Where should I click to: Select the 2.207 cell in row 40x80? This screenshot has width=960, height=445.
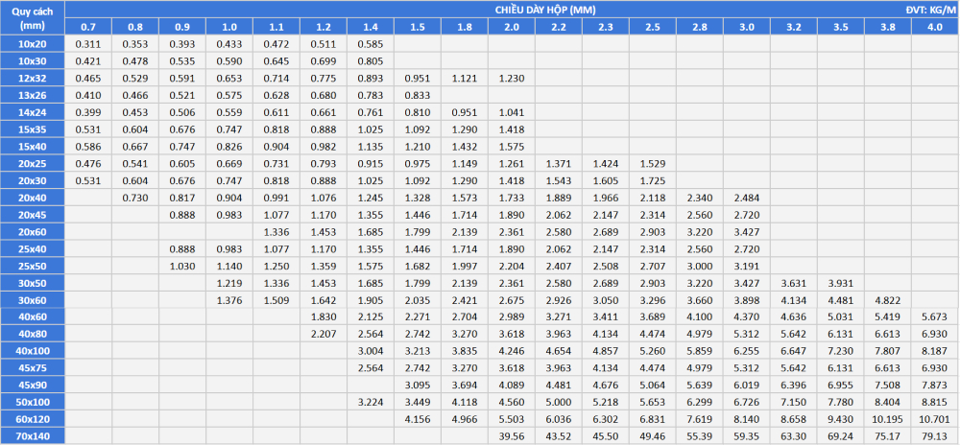click(x=323, y=334)
